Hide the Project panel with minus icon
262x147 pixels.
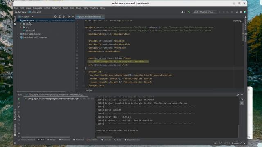click(x=73, y=16)
